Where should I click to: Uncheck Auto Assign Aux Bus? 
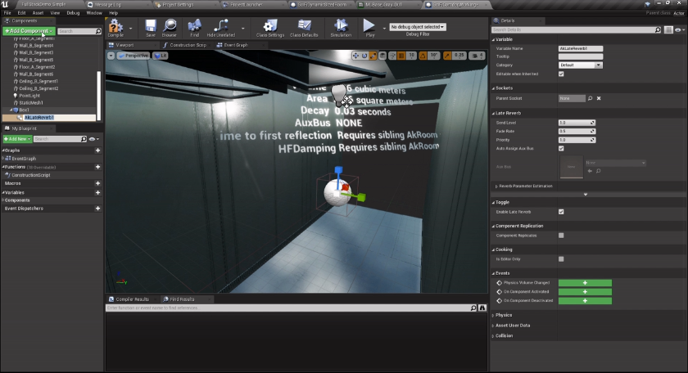click(561, 148)
